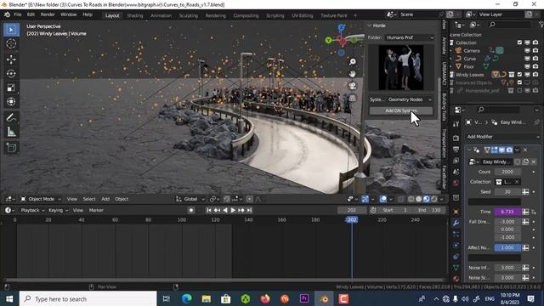
Task: Open the Object Data properties tab
Action: (456, 268)
